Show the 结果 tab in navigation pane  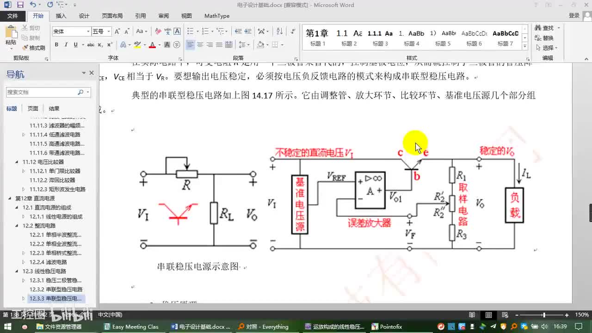tap(54, 108)
